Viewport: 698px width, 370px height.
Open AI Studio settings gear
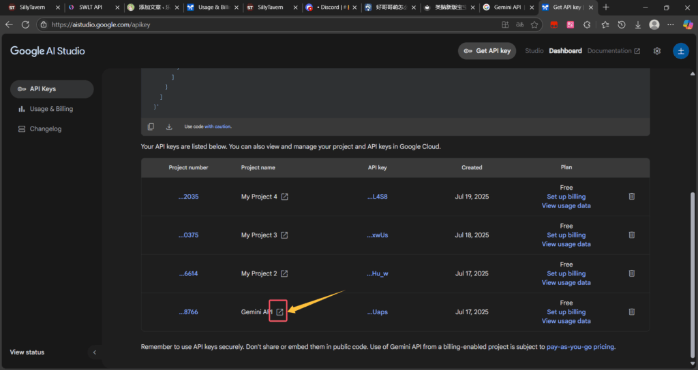pyautogui.click(x=657, y=51)
